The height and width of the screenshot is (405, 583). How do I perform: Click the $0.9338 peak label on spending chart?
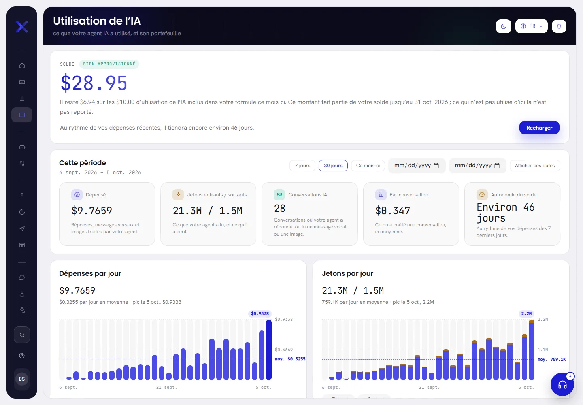[x=260, y=313]
